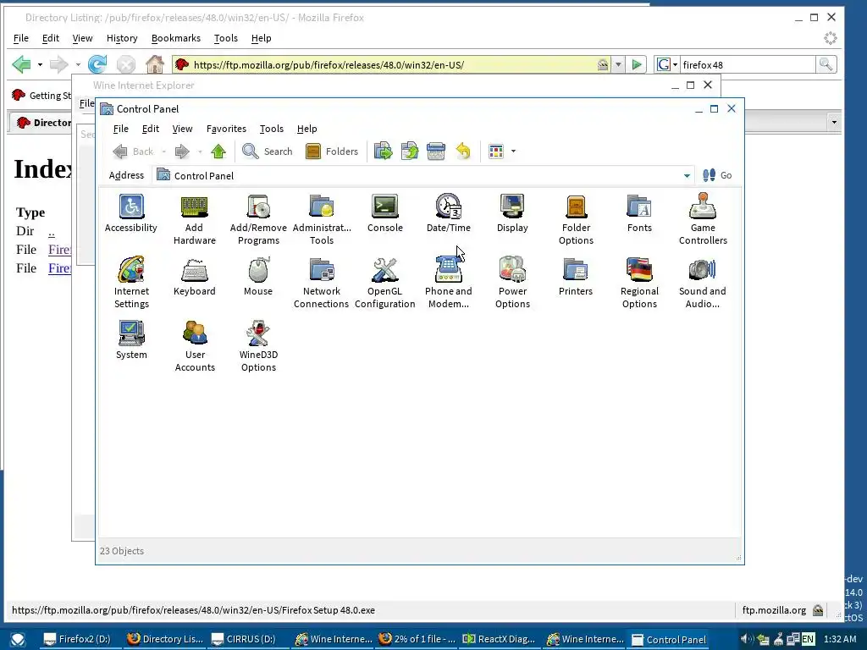
Task: Open Control Panel Favorites menu
Action: pos(226,129)
